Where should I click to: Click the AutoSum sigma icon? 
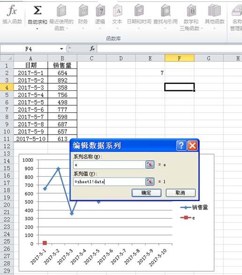37,10
